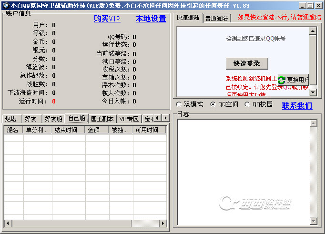Click the 浮木次数 label

pyautogui.click(x=116, y=85)
